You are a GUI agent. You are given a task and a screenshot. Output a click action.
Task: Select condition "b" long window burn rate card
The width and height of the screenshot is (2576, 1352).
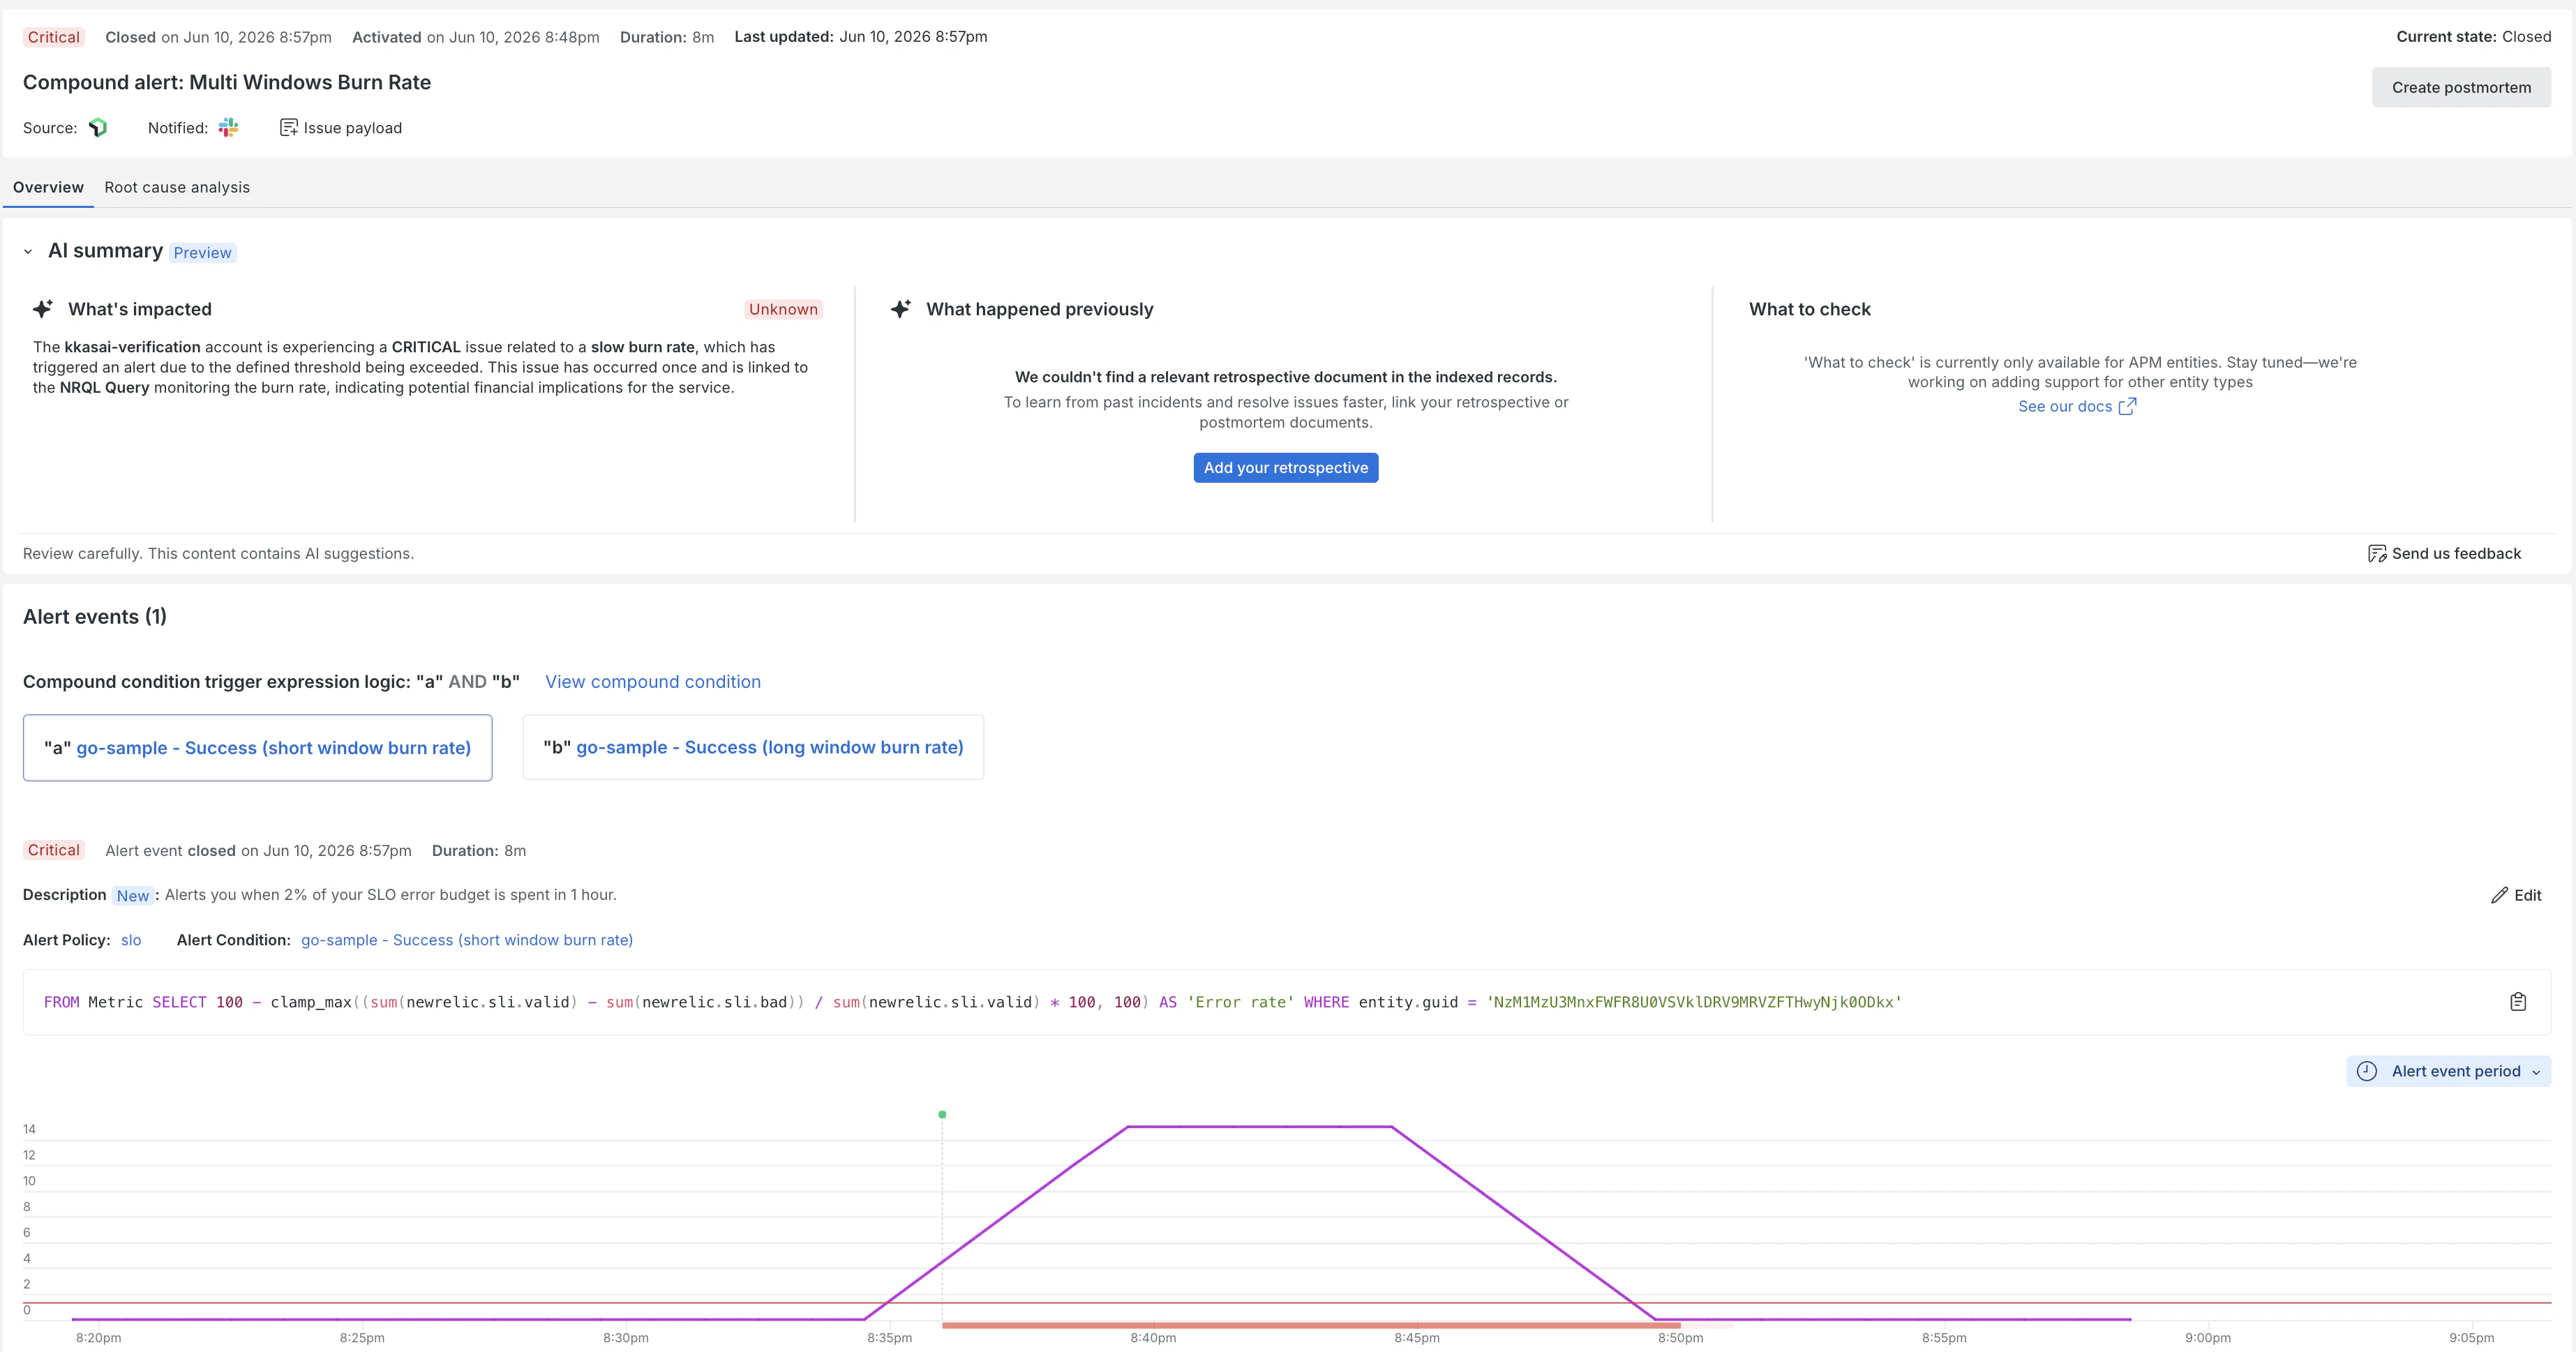click(753, 747)
